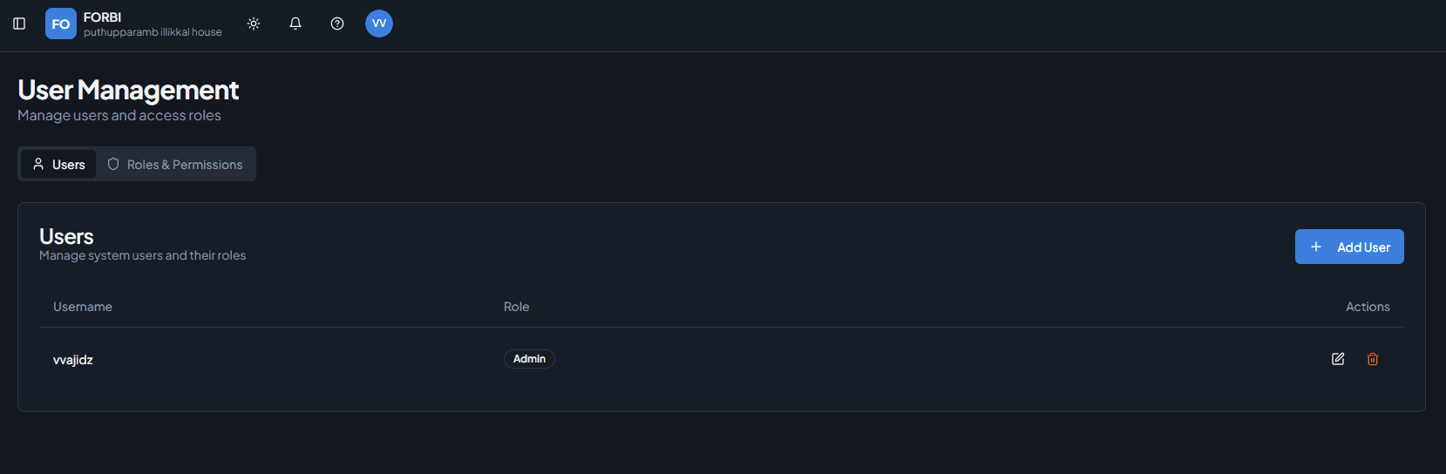Open the VV user avatar menu
Viewport: 1446px width, 474px height.
coord(379,24)
